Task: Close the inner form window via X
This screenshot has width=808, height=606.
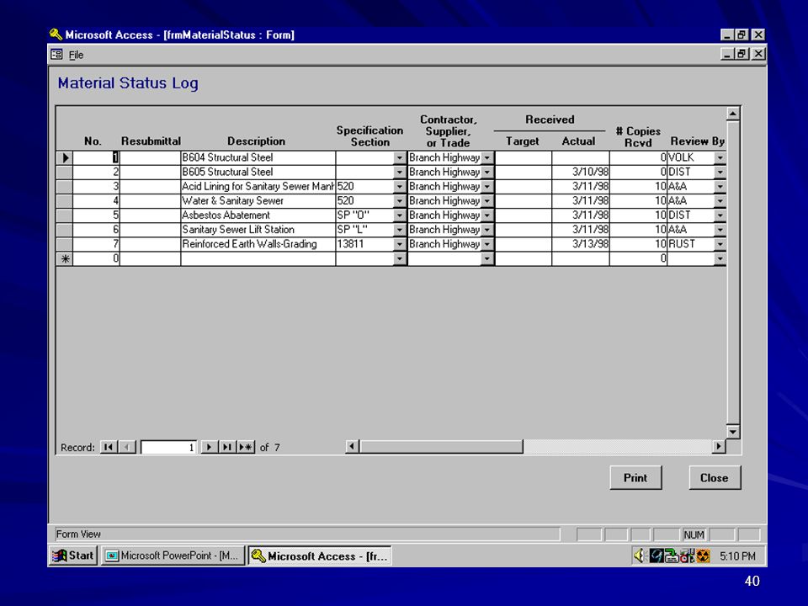Action: [x=758, y=54]
